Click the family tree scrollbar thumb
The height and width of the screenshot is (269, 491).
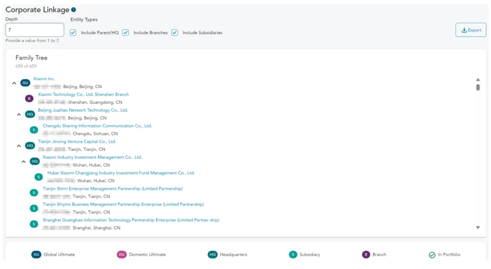(x=478, y=87)
